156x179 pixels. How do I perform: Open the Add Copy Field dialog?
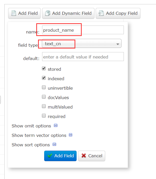pos(118,13)
